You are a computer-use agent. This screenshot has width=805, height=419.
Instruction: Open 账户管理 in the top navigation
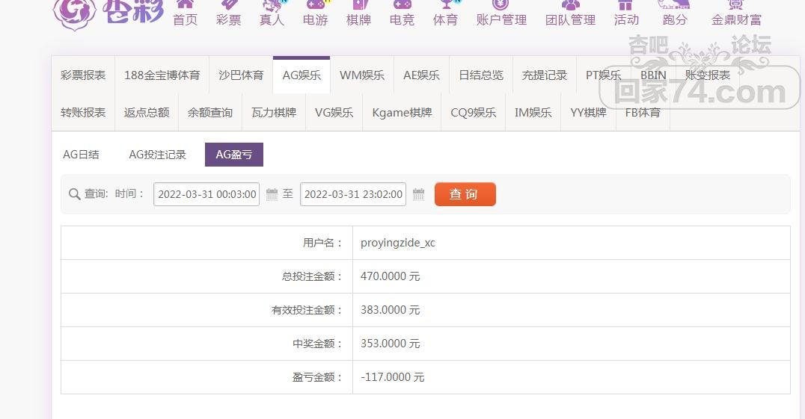[x=501, y=19]
